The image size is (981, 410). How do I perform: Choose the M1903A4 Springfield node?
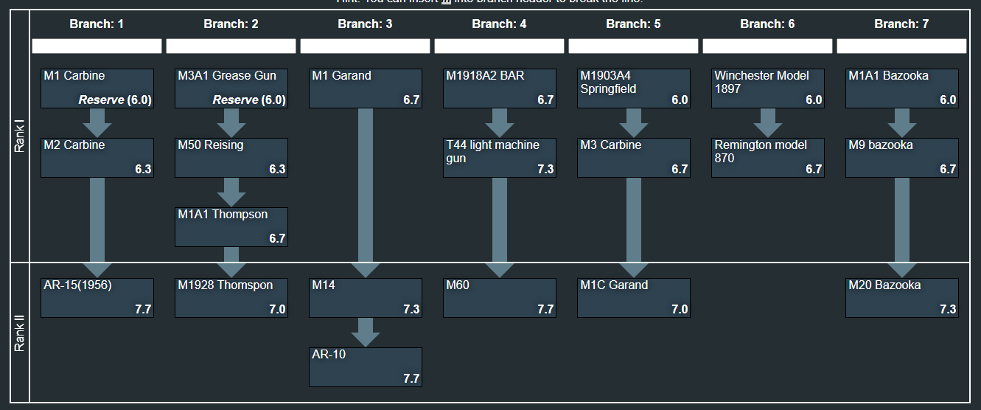point(634,88)
